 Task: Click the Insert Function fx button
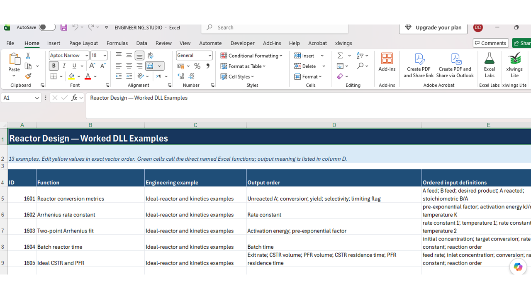[74, 98]
